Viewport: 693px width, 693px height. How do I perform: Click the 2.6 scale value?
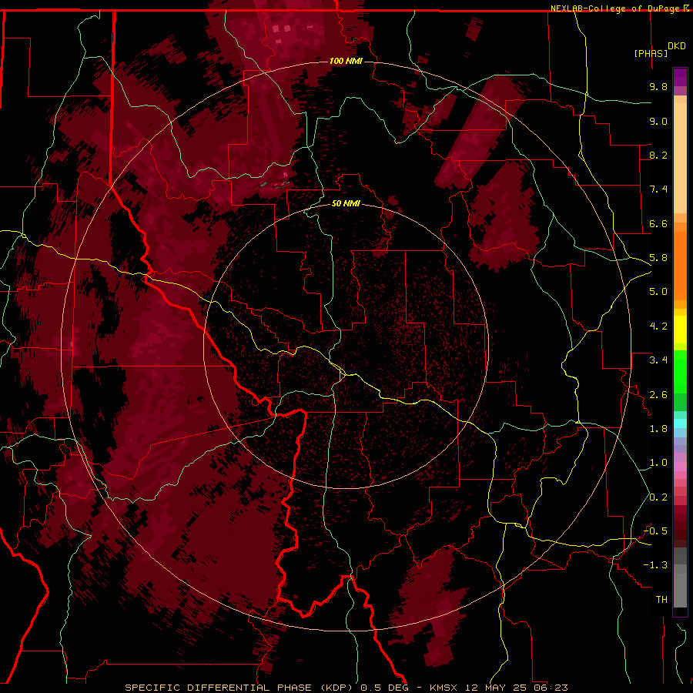point(658,395)
